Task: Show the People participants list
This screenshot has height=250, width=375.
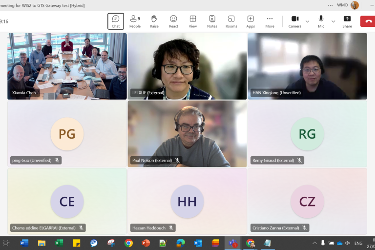Action: pyautogui.click(x=135, y=21)
